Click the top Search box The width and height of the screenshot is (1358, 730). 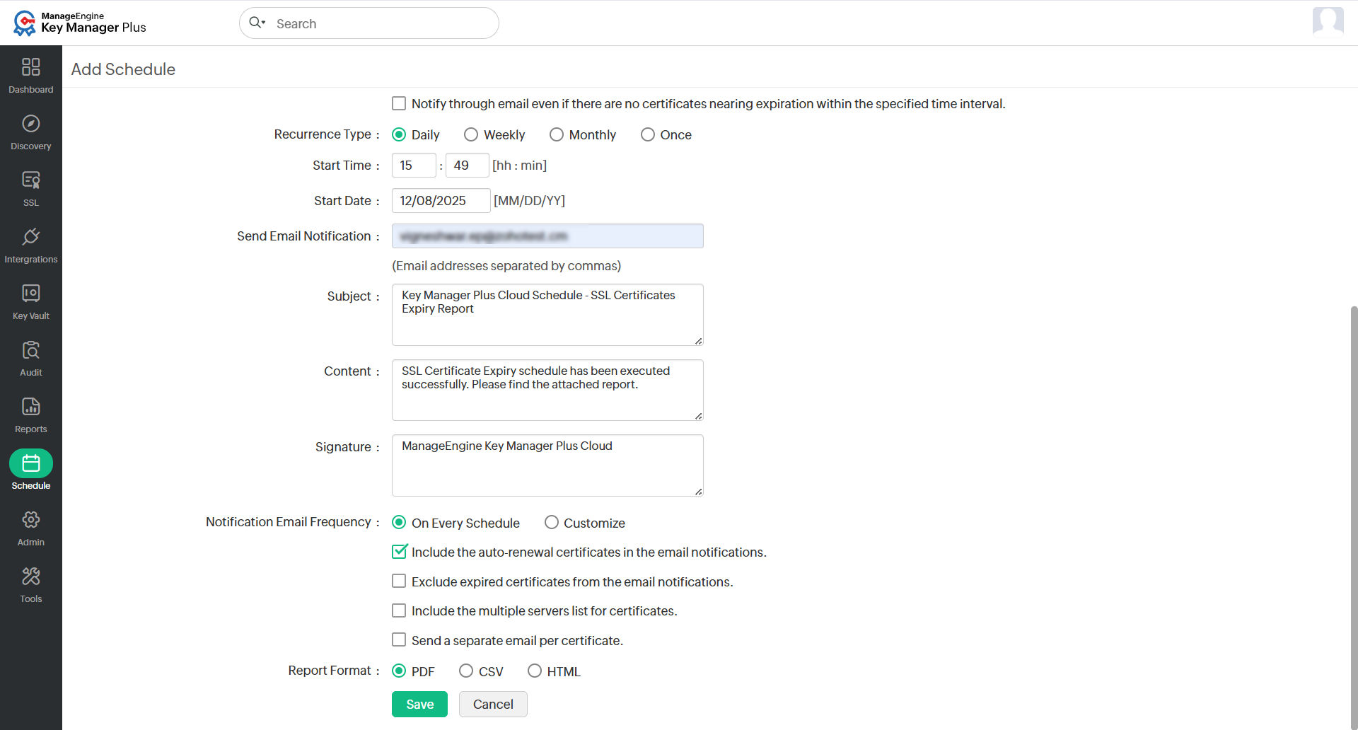tap(369, 23)
